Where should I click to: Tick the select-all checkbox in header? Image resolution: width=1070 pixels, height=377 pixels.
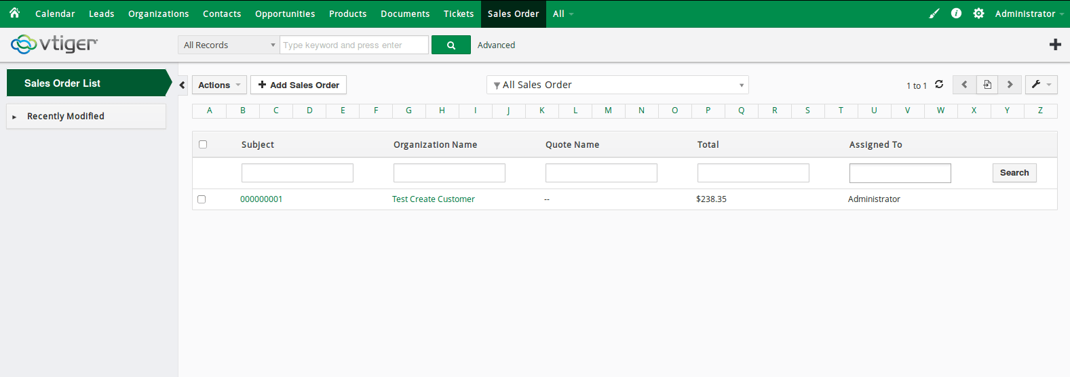pos(203,144)
